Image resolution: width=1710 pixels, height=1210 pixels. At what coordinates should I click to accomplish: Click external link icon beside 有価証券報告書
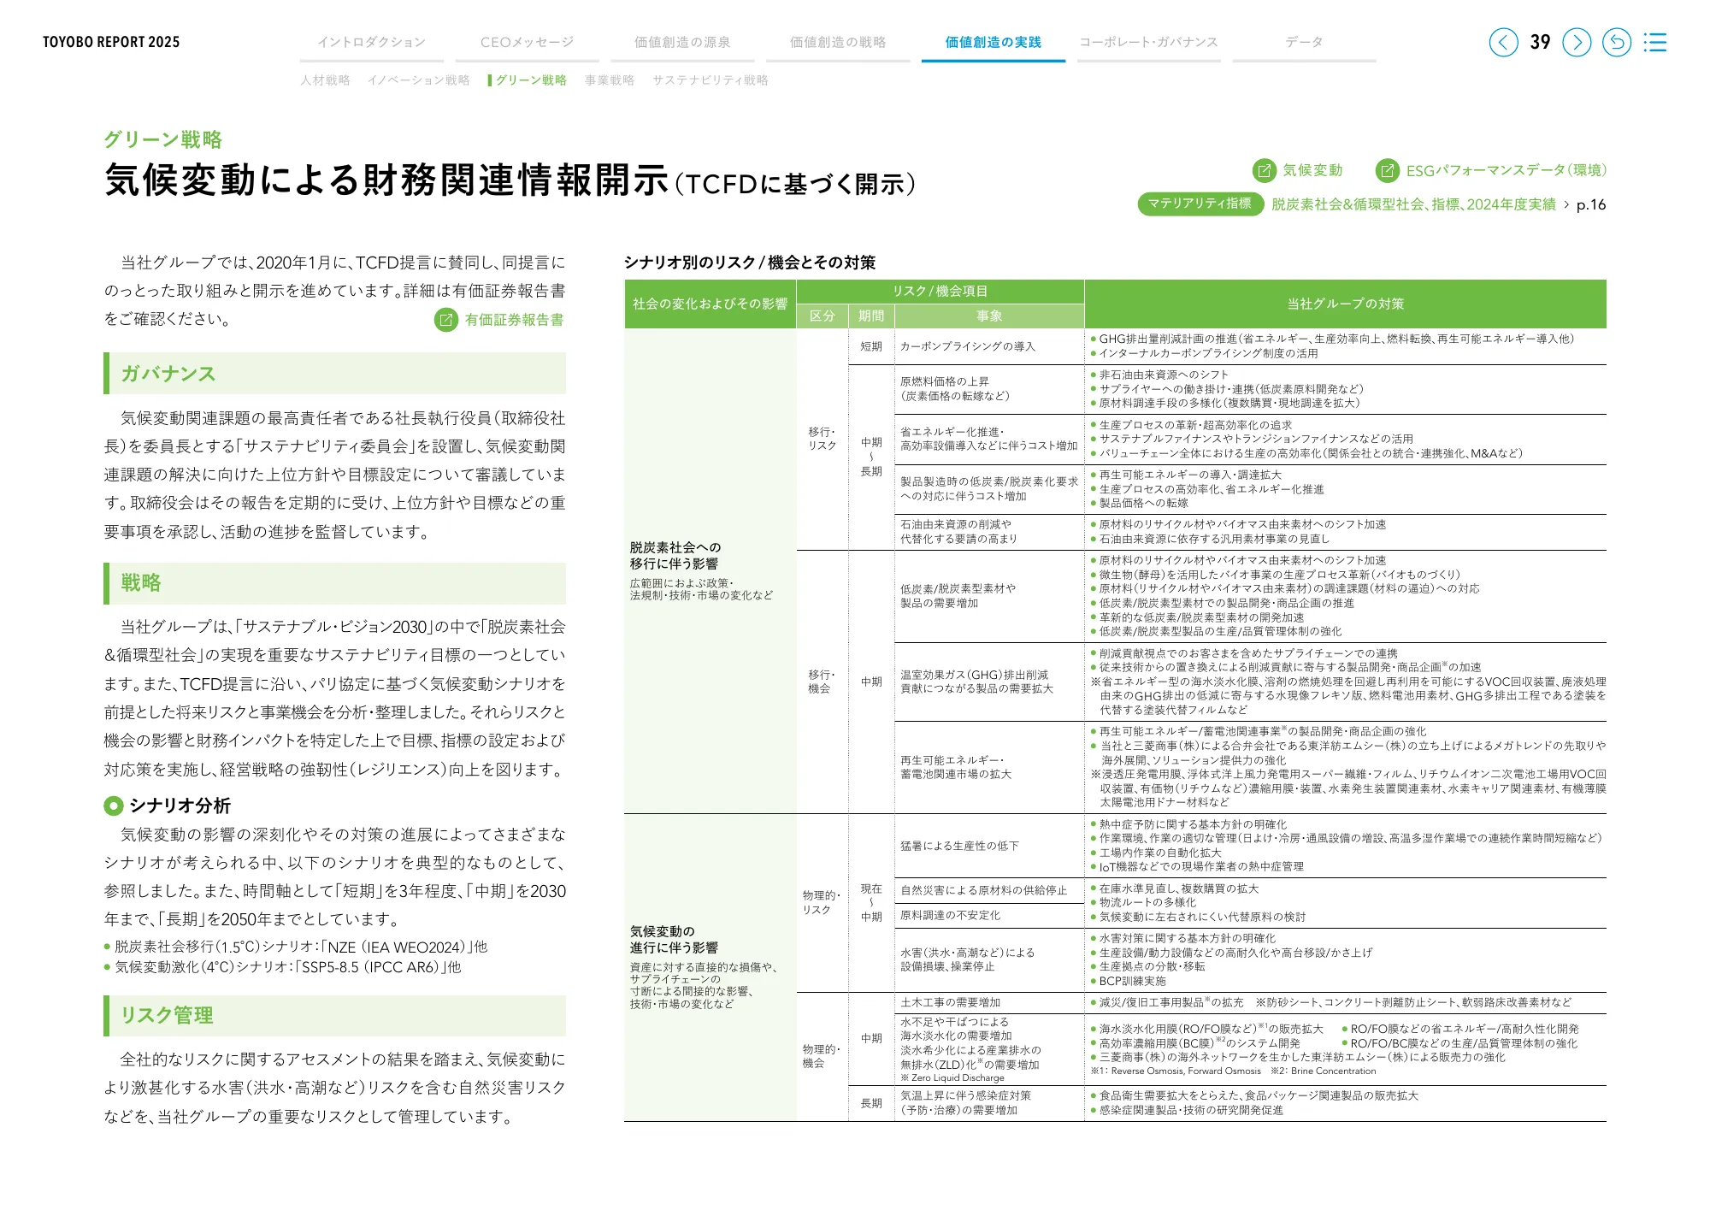[445, 320]
